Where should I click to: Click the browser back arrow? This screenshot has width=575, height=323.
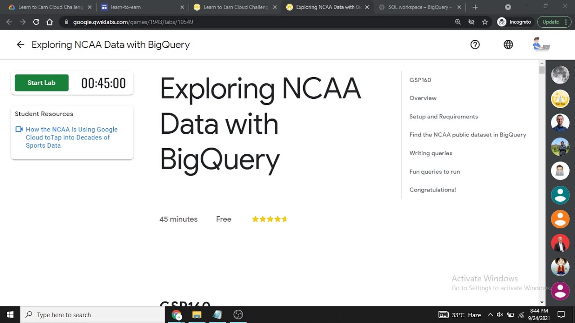coord(9,22)
